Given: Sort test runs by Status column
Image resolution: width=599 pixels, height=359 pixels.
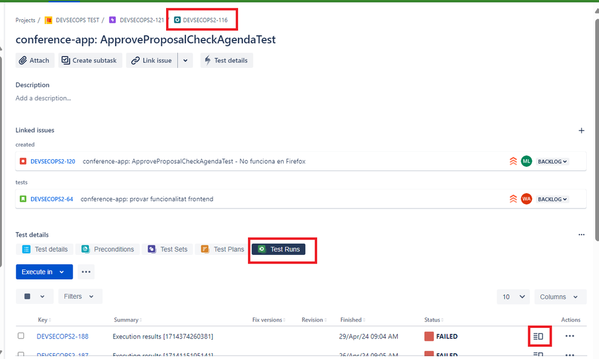Looking at the screenshot, I should tap(433, 320).
